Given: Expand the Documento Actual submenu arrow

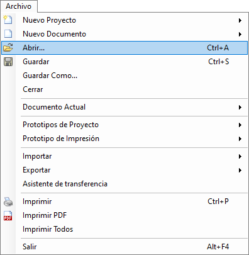Looking at the screenshot, I should click(x=240, y=107).
